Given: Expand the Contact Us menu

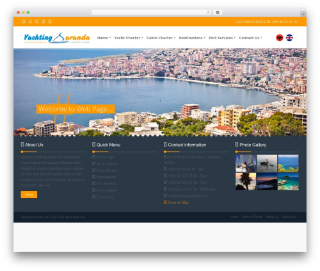Looking at the screenshot, I should [250, 38].
